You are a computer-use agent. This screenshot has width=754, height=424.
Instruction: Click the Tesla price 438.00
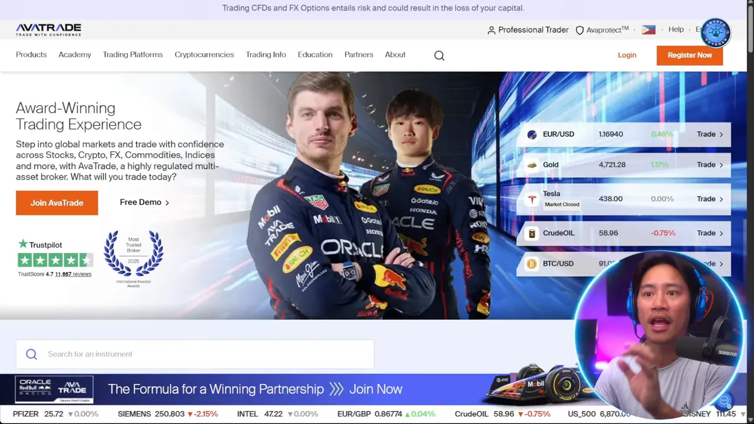click(610, 199)
